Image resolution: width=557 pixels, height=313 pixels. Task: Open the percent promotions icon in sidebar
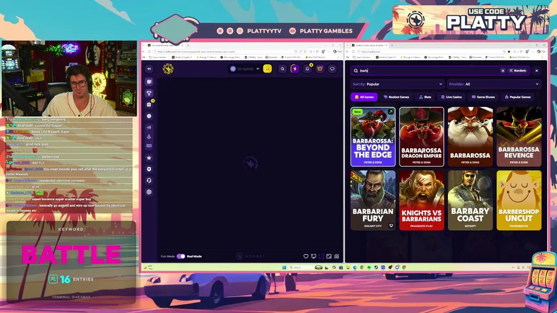(149, 116)
